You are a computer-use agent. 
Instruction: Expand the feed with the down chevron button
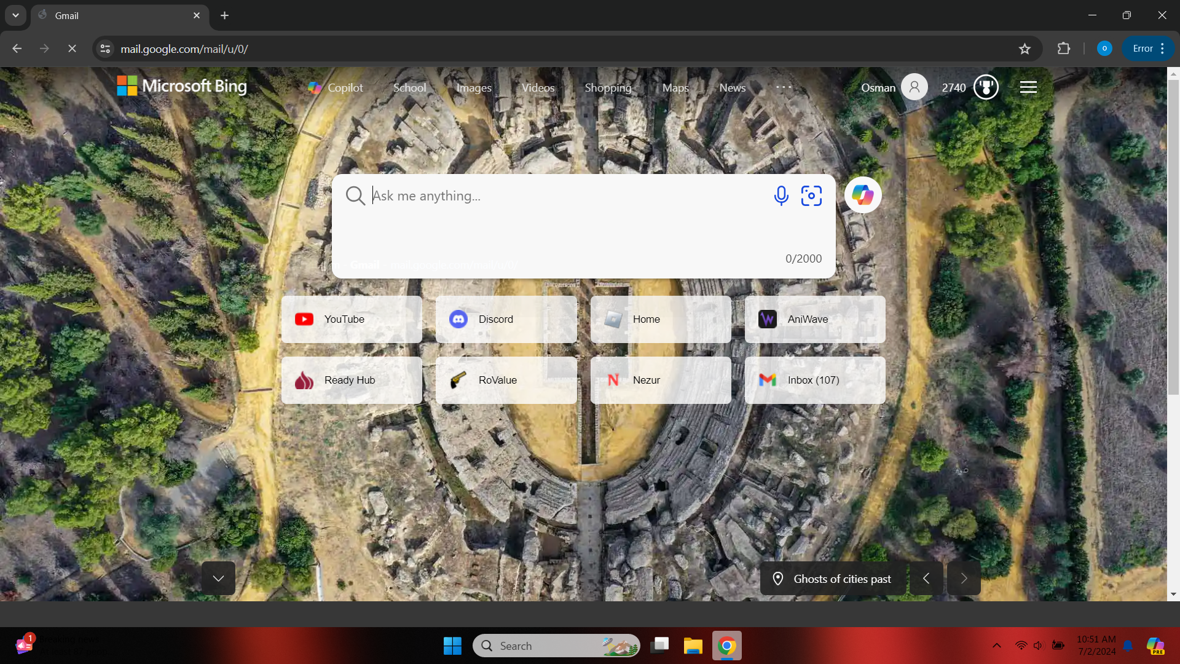(x=218, y=579)
